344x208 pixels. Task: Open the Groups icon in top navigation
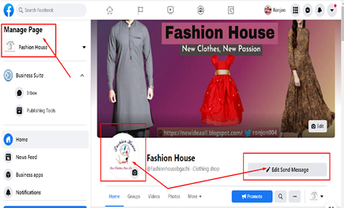pyautogui.click(x=200, y=10)
